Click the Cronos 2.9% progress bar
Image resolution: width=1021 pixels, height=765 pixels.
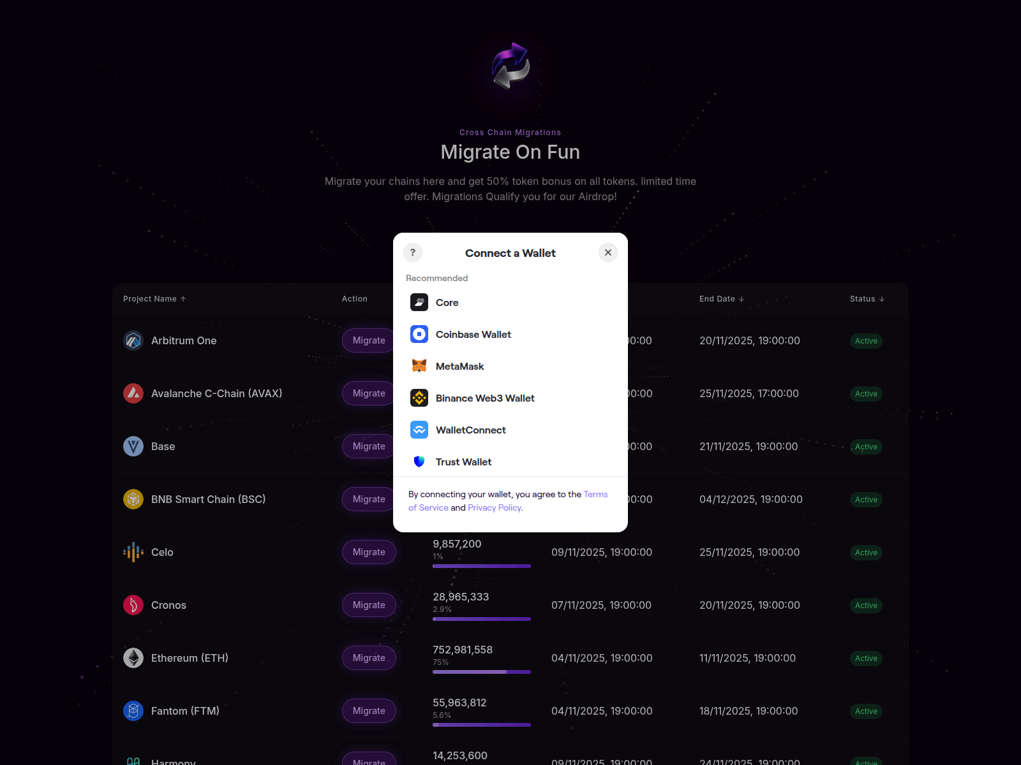tap(482, 619)
